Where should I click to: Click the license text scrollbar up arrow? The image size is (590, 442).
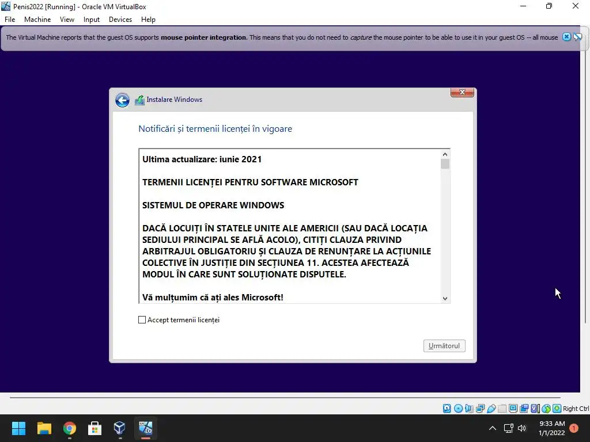[x=445, y=154]
